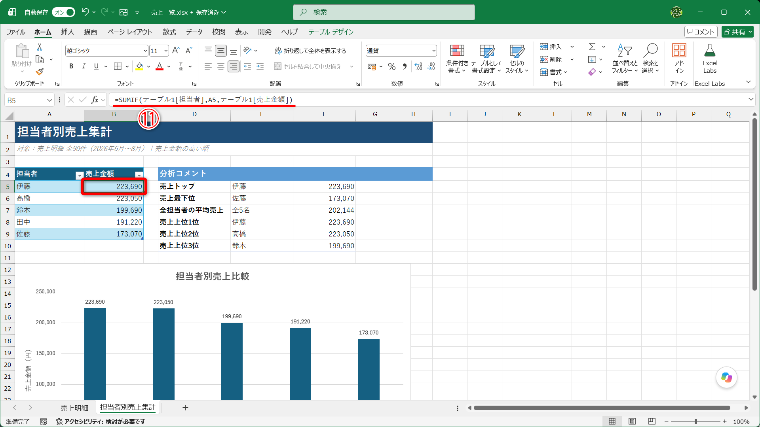The width and height of the screenshot is (760, 427).
Task: Open the 担当者 column filter dropdown
Action: tap(79, 175)
